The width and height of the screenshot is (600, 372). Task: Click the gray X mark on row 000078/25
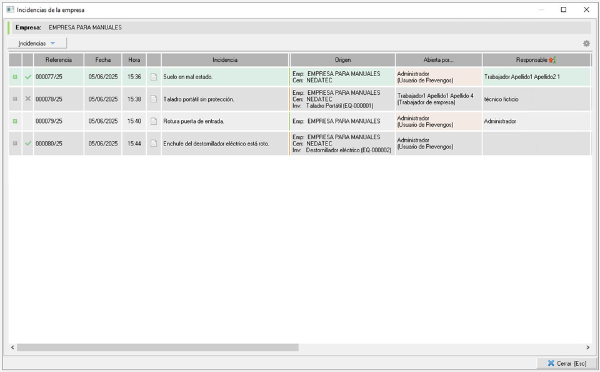click(27, 99)
